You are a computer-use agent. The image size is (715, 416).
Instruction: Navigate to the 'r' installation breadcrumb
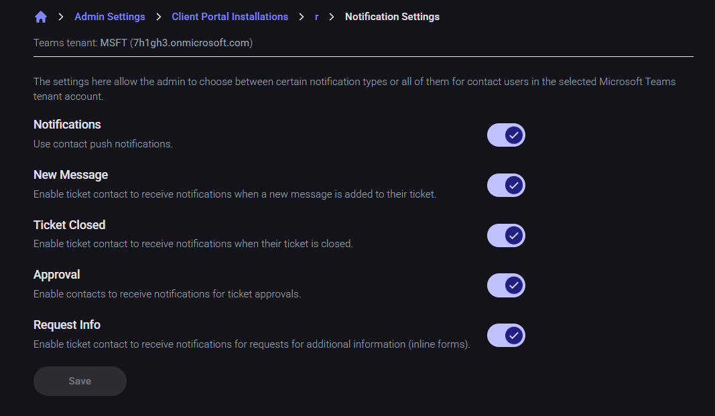[316, 17]
